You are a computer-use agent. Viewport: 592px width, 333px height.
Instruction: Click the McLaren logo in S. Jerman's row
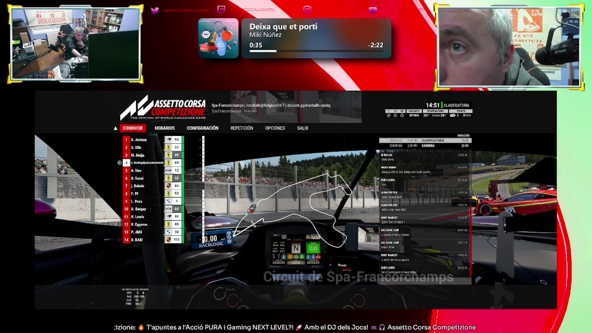169,140
